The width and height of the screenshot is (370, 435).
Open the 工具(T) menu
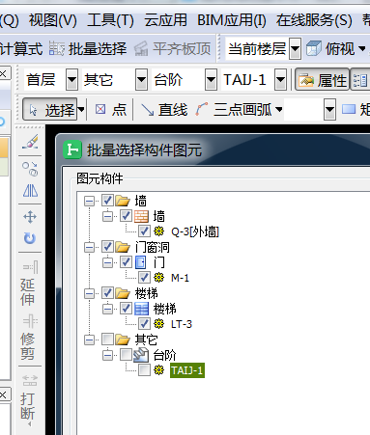[x=110, y=20]
